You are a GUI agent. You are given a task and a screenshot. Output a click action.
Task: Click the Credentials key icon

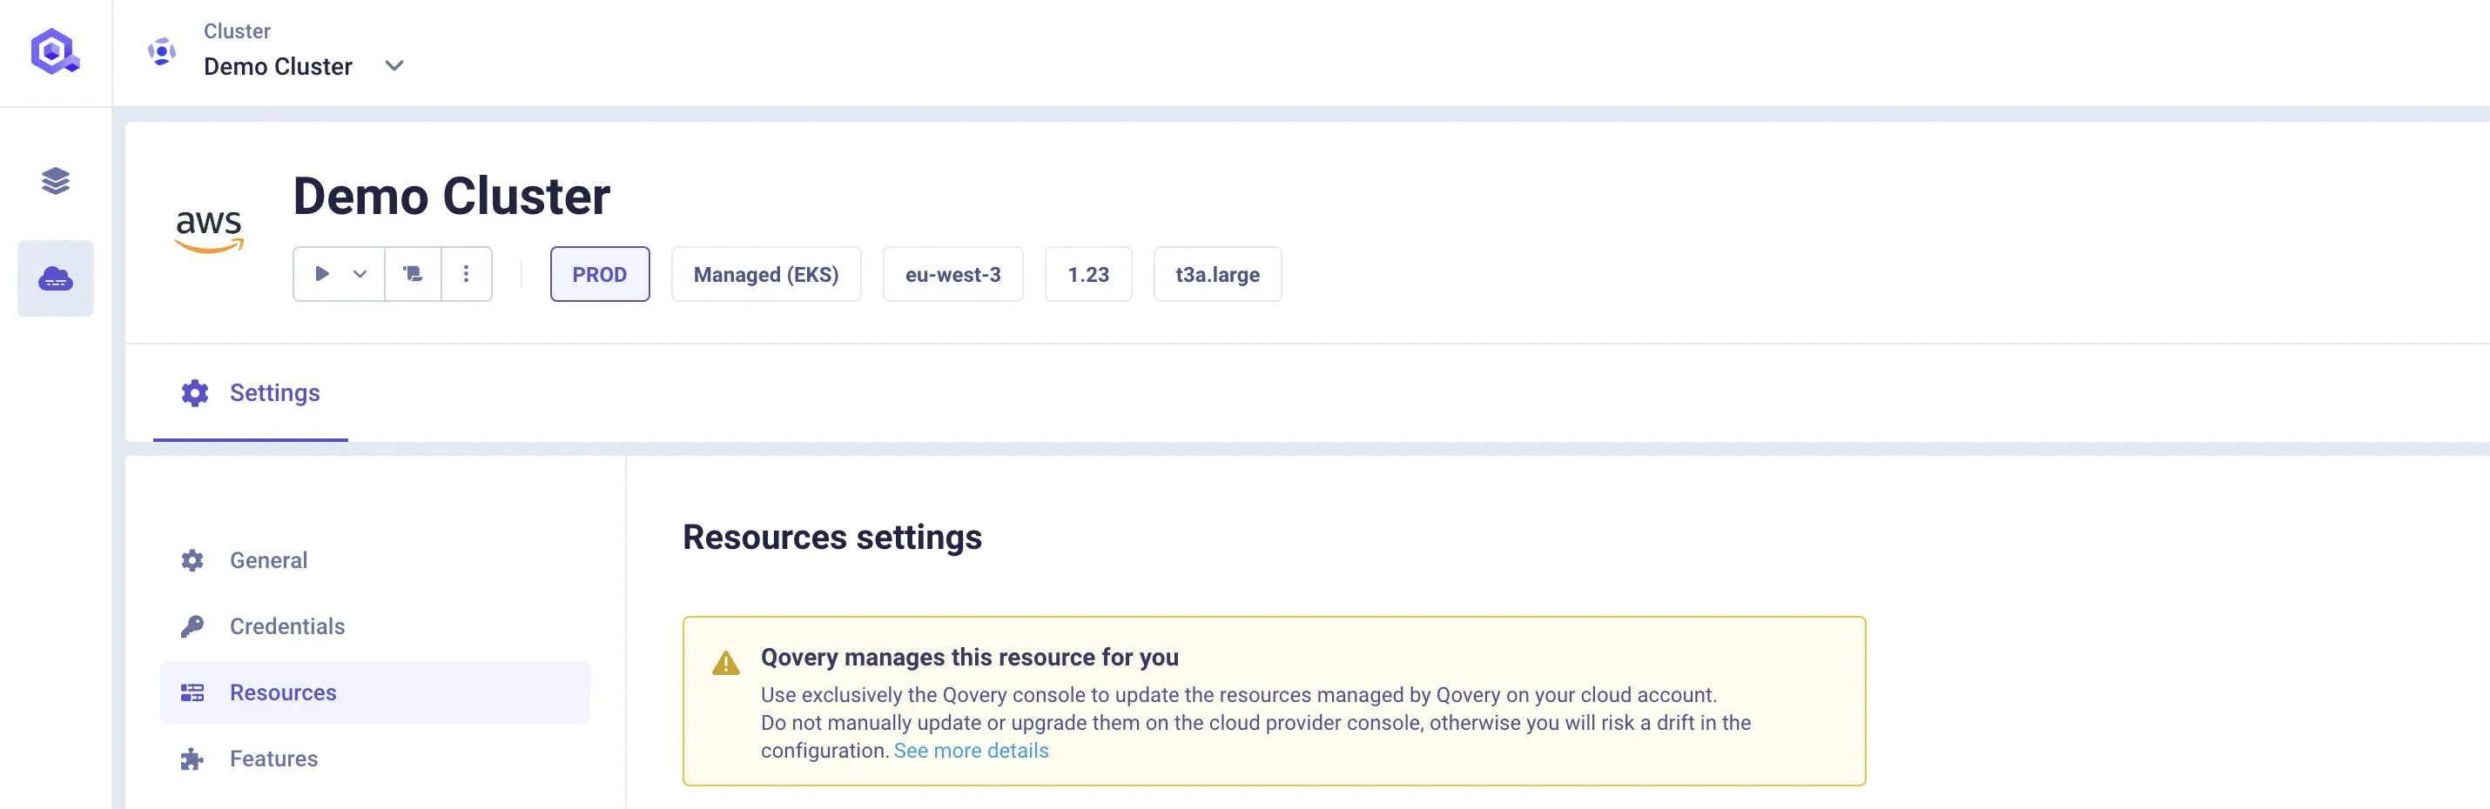click(192, 626)
